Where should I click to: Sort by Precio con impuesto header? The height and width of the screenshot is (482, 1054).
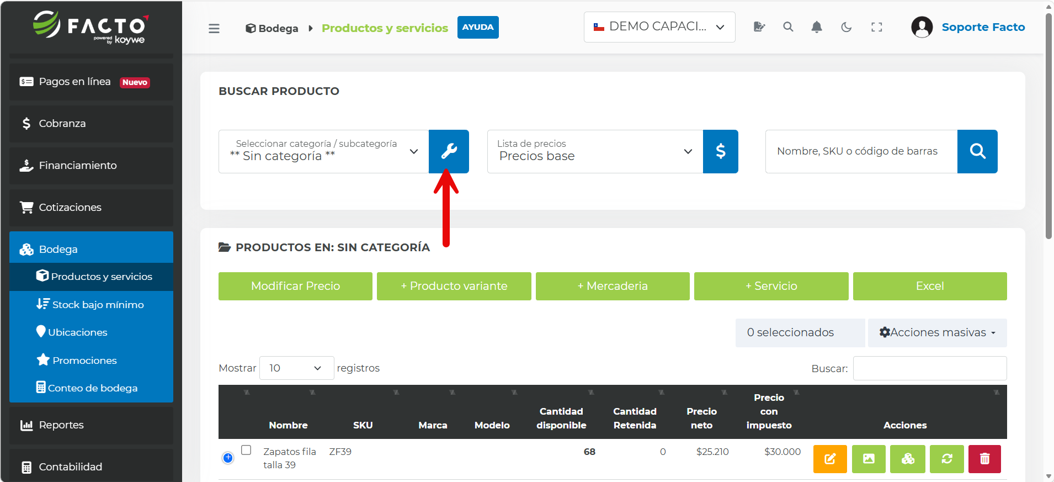pos(769,411)
